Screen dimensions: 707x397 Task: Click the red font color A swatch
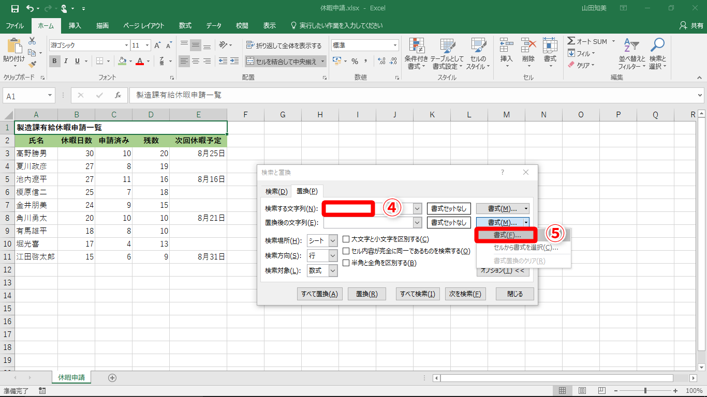[139, 61]
